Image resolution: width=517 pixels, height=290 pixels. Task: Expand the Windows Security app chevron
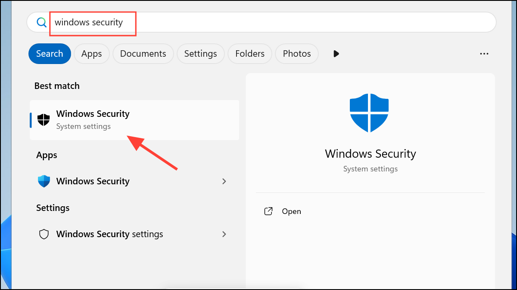coord(224,181)
